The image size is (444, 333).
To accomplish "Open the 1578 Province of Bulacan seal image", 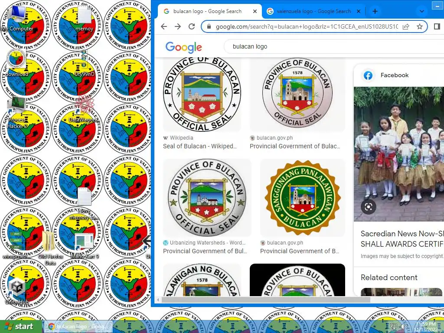I will point(297,95).
